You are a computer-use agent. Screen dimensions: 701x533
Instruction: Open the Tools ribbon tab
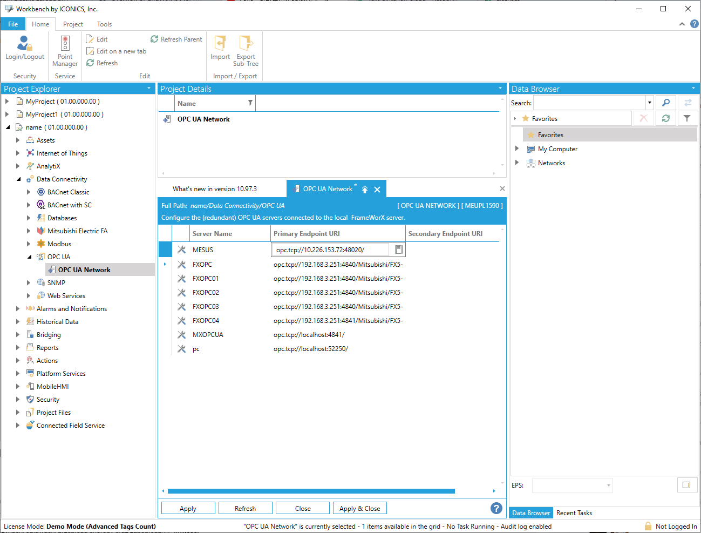pos(104,24)
